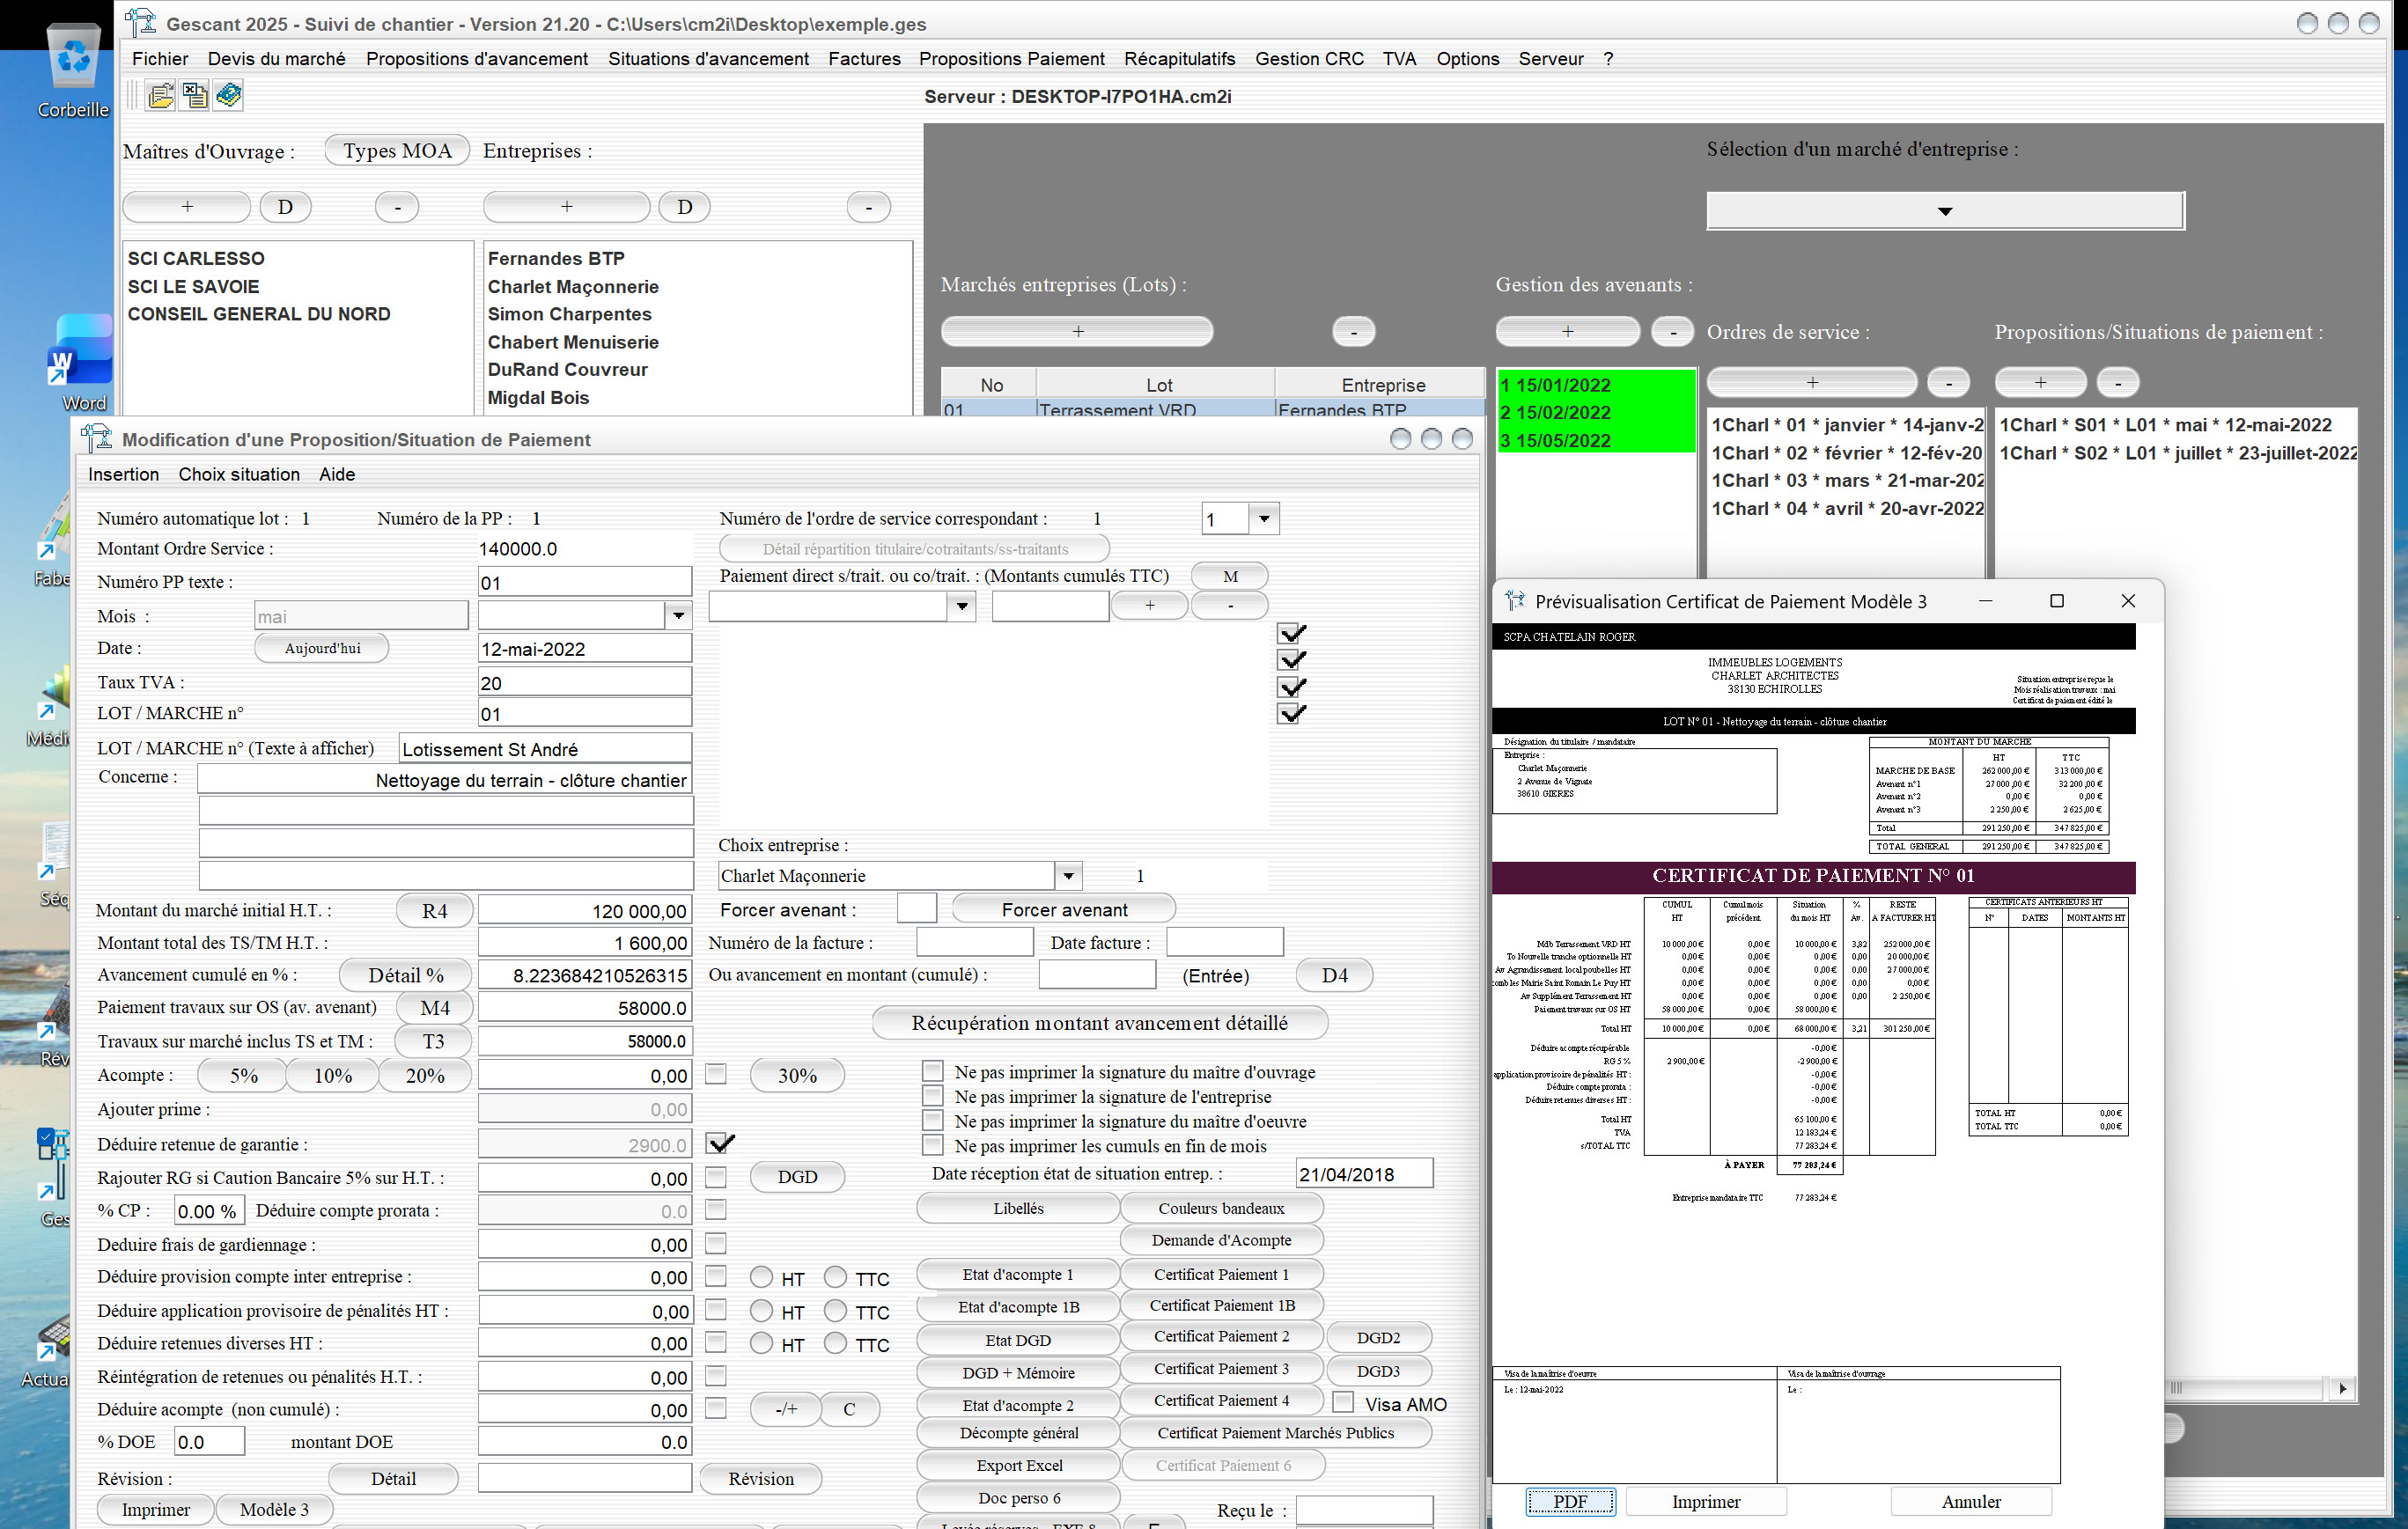Enable Ne pas imprimer la signature de l'entreprise
Viewport: 2408px width, 1529px height.
tap(932, 1096)
